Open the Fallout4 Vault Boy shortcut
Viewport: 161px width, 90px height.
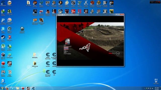tap(67, 4)
